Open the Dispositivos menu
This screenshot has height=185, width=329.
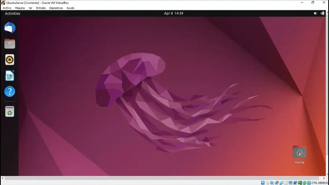pyautogui.click(x=56, y=8)
